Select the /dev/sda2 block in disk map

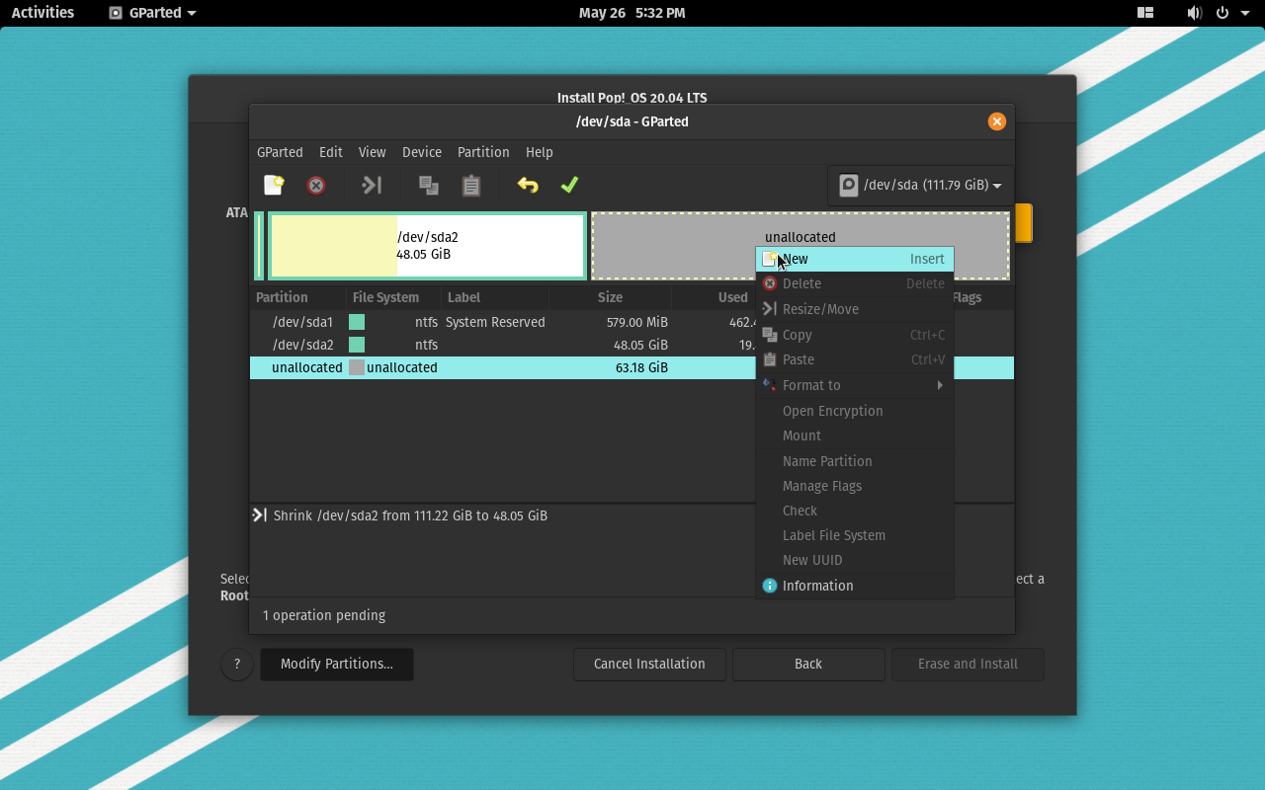click(x=427, y=246)
